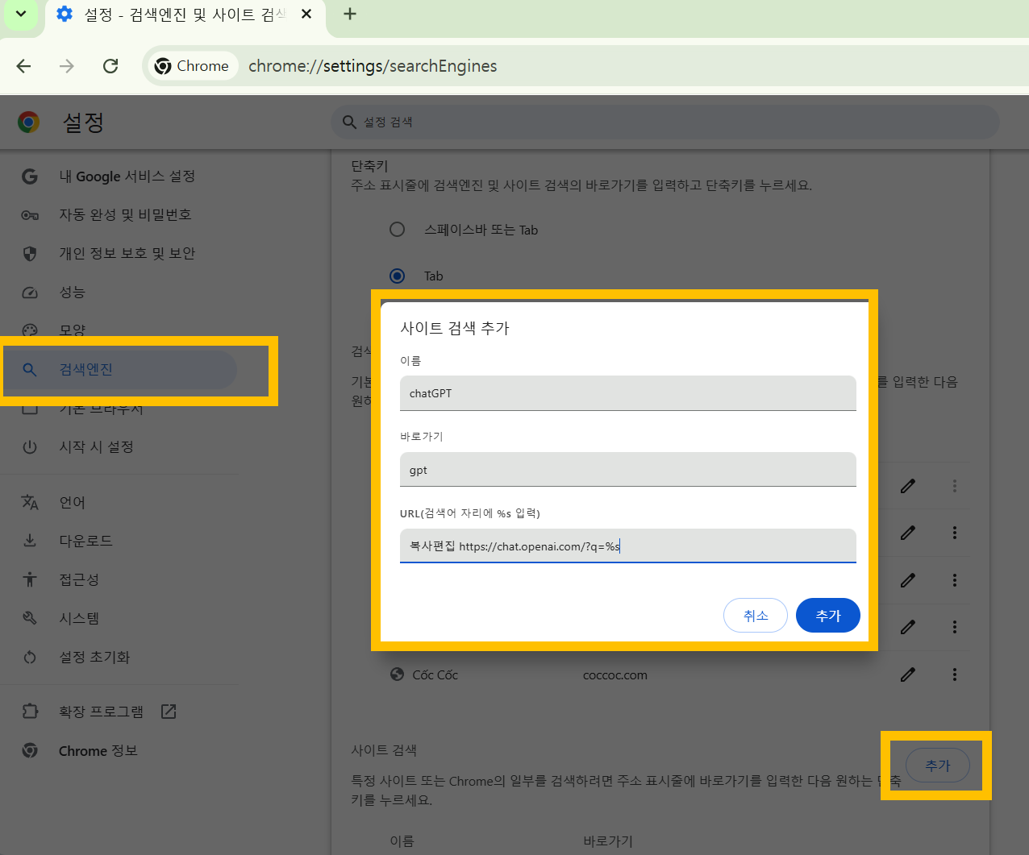Click the URL field in dialog
1029x855 pixels.
[627, 546]
